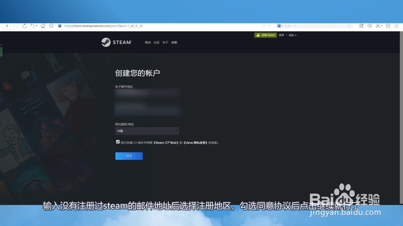This screenshot has width=403, height=226.
Task: Click the Baidu paw search engine icon
Action: (x=279, y=26)
